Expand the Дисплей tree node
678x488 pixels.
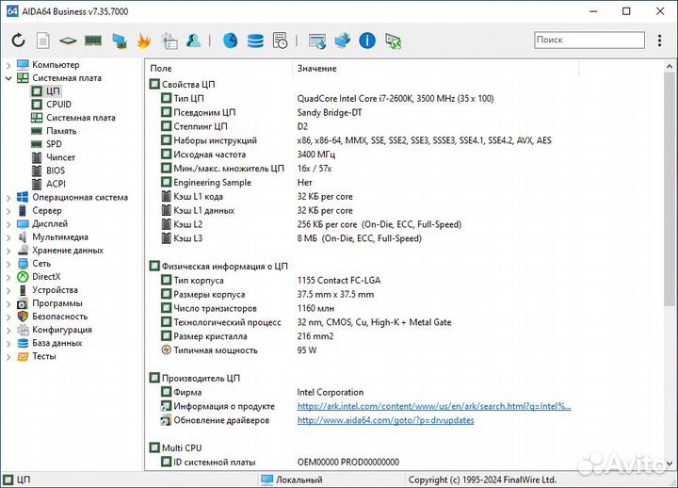[8, 224]
